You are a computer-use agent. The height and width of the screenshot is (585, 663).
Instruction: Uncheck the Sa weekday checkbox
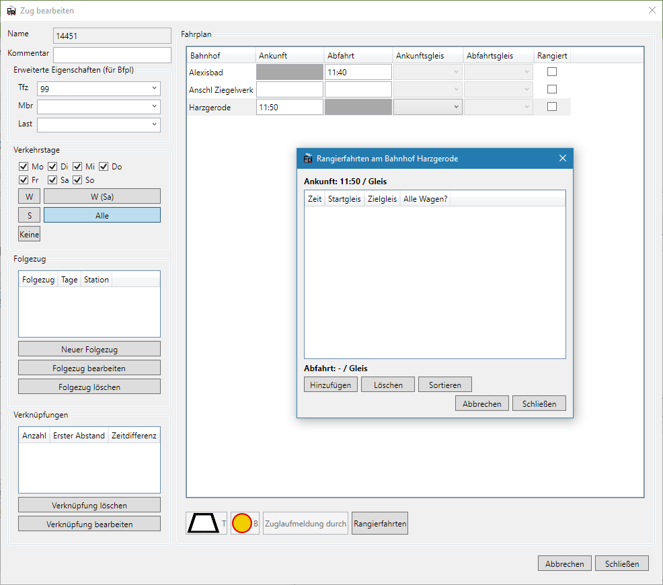click(52, 180)
